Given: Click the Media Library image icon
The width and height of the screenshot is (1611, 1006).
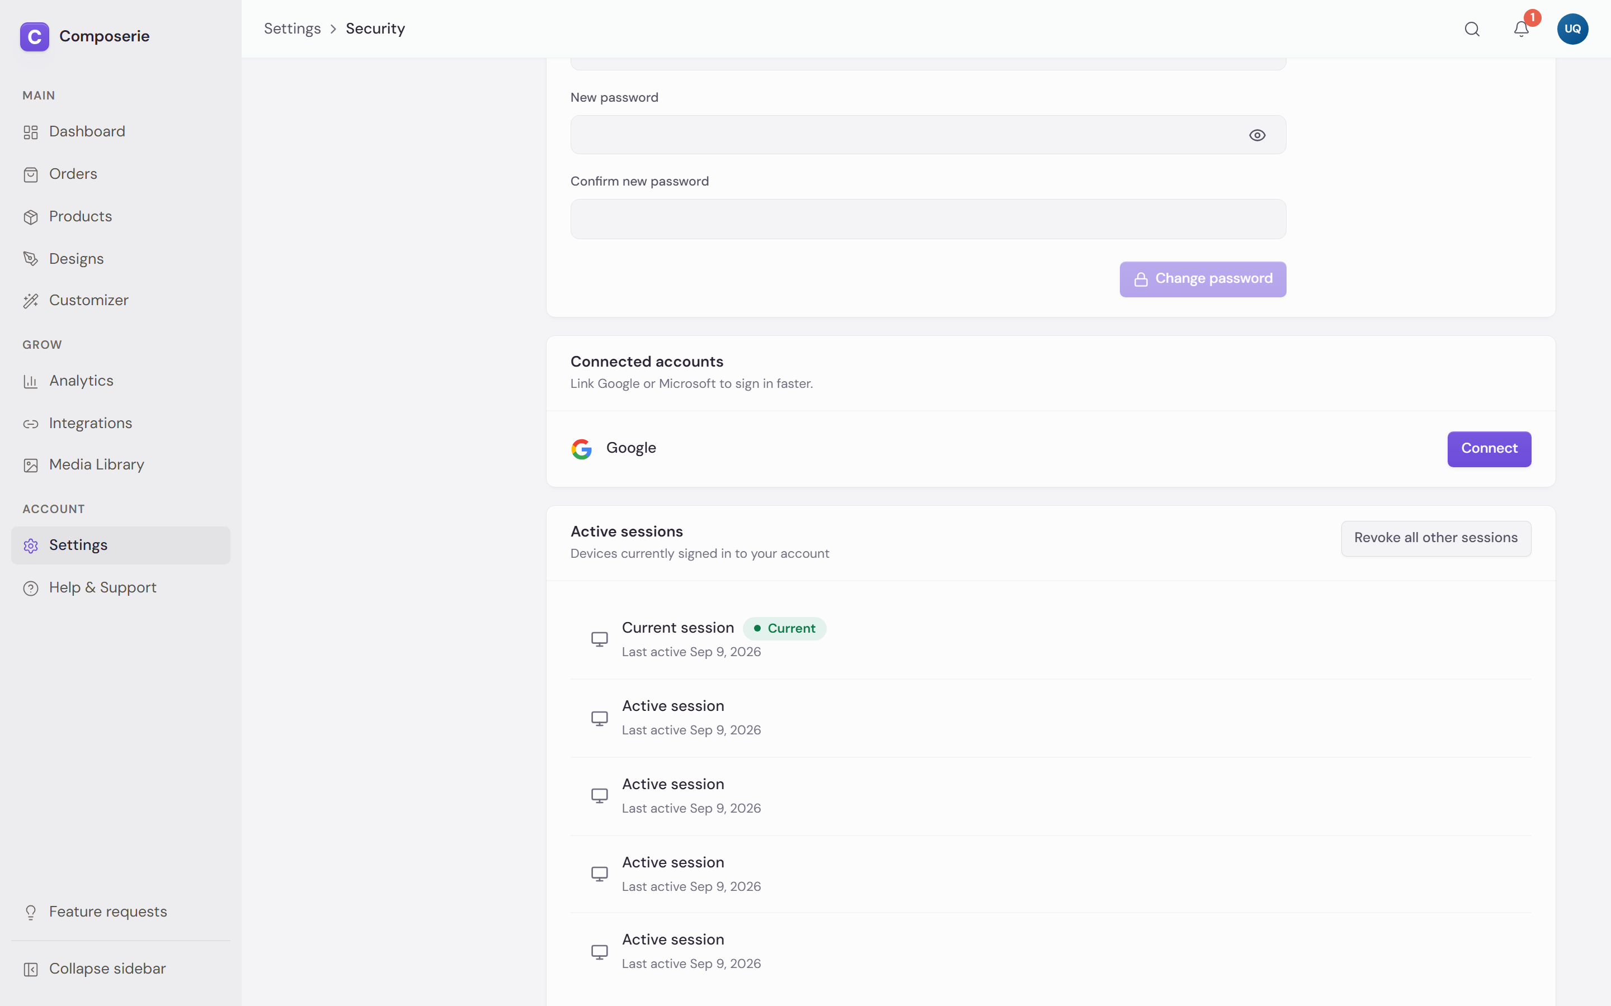Looking at the screenshot, I should tap(31, 465).
